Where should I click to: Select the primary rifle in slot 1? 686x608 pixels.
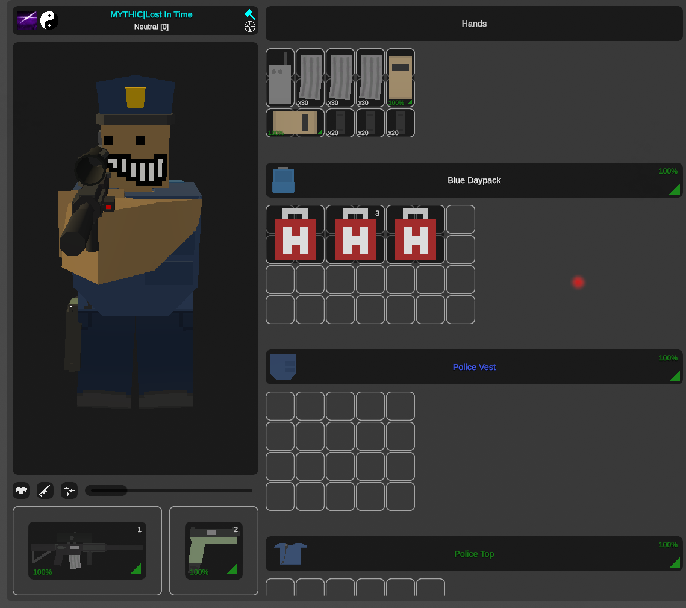[87, 551]
